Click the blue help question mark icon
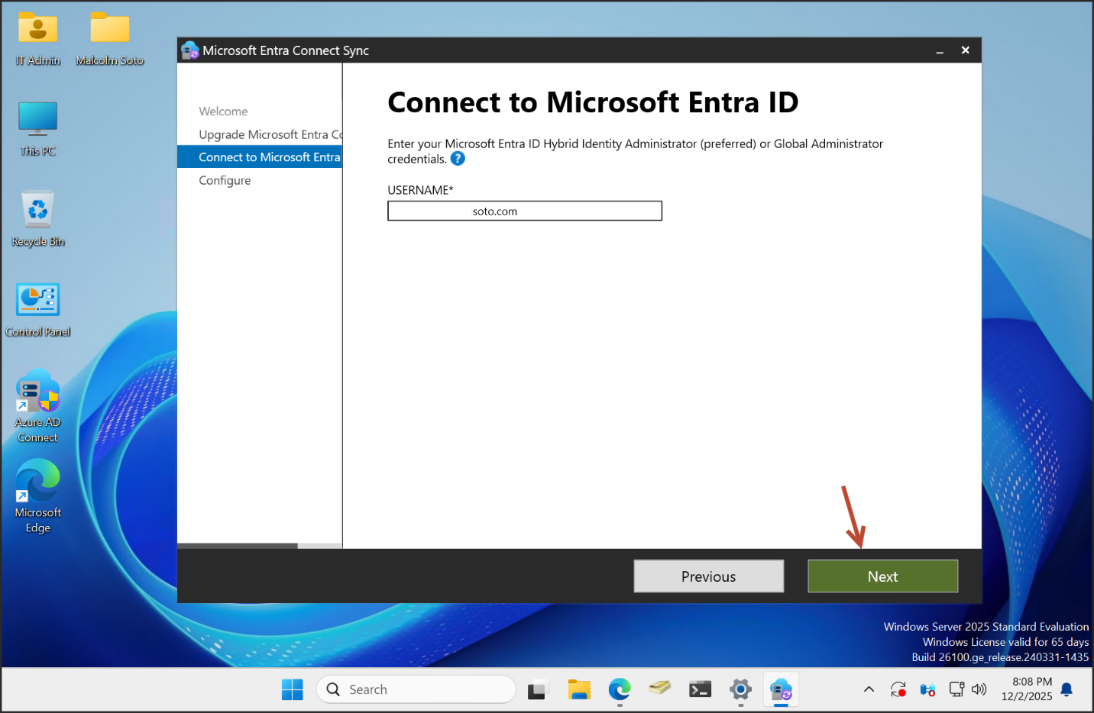1094x713 pixels. [x=458, y=159]
